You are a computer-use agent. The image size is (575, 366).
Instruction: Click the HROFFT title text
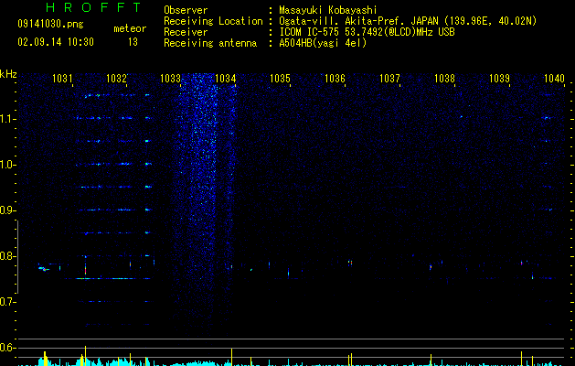tap(93, 7)
